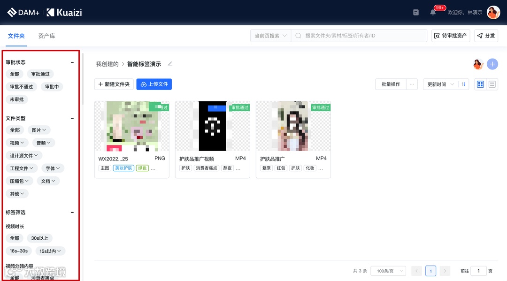Open 更新时间 sort dropdown
This screenshot has height=281, width=507.
tap(441, 84)
